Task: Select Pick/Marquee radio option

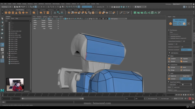Action: [x=169, y=30]
